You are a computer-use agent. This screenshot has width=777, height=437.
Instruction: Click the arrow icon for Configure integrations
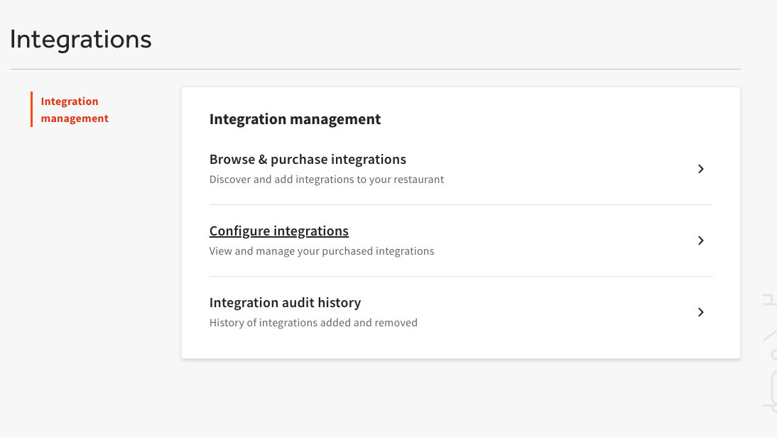(x=700, y=240)
